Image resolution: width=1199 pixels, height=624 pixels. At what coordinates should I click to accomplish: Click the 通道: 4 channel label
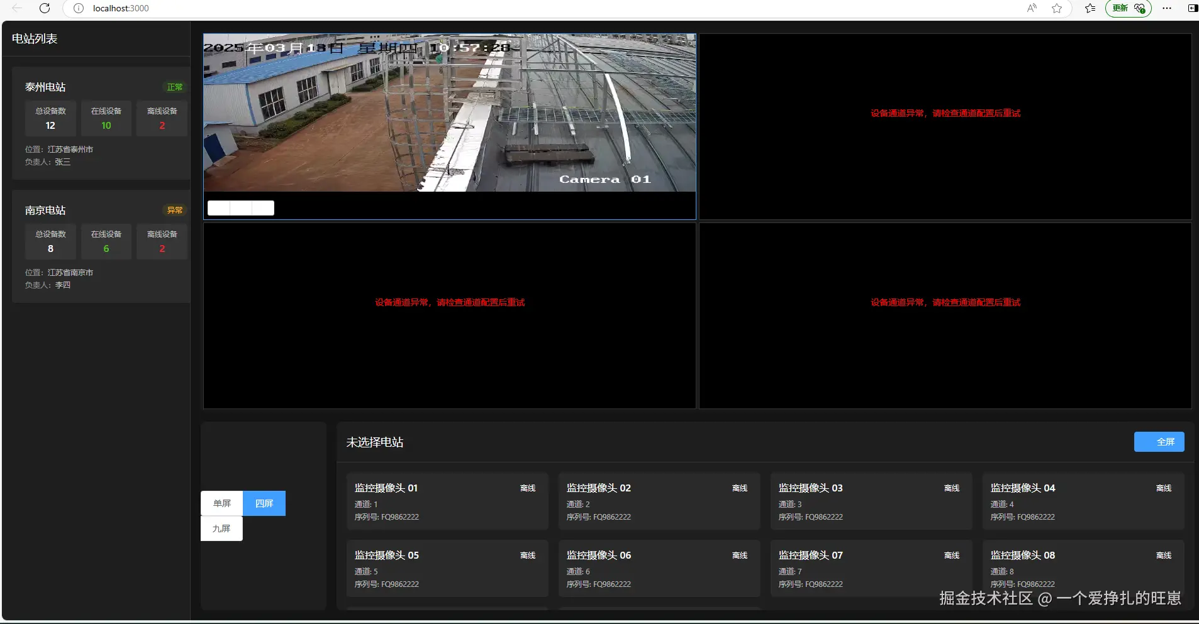pyautogui.click(x=1002, y=505)
